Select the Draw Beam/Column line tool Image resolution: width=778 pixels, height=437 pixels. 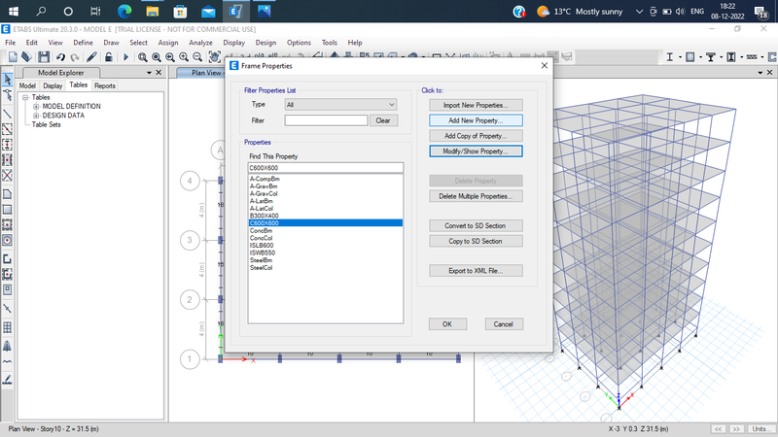8,114
